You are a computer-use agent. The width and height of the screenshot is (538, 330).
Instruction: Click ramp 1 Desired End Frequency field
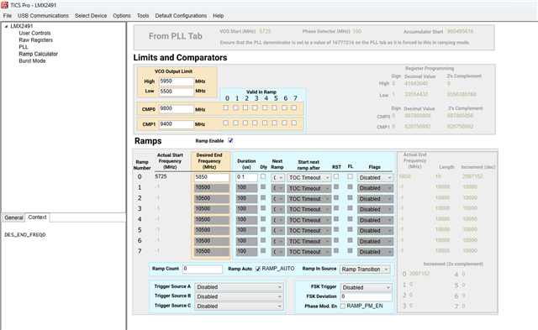[212, 188]
